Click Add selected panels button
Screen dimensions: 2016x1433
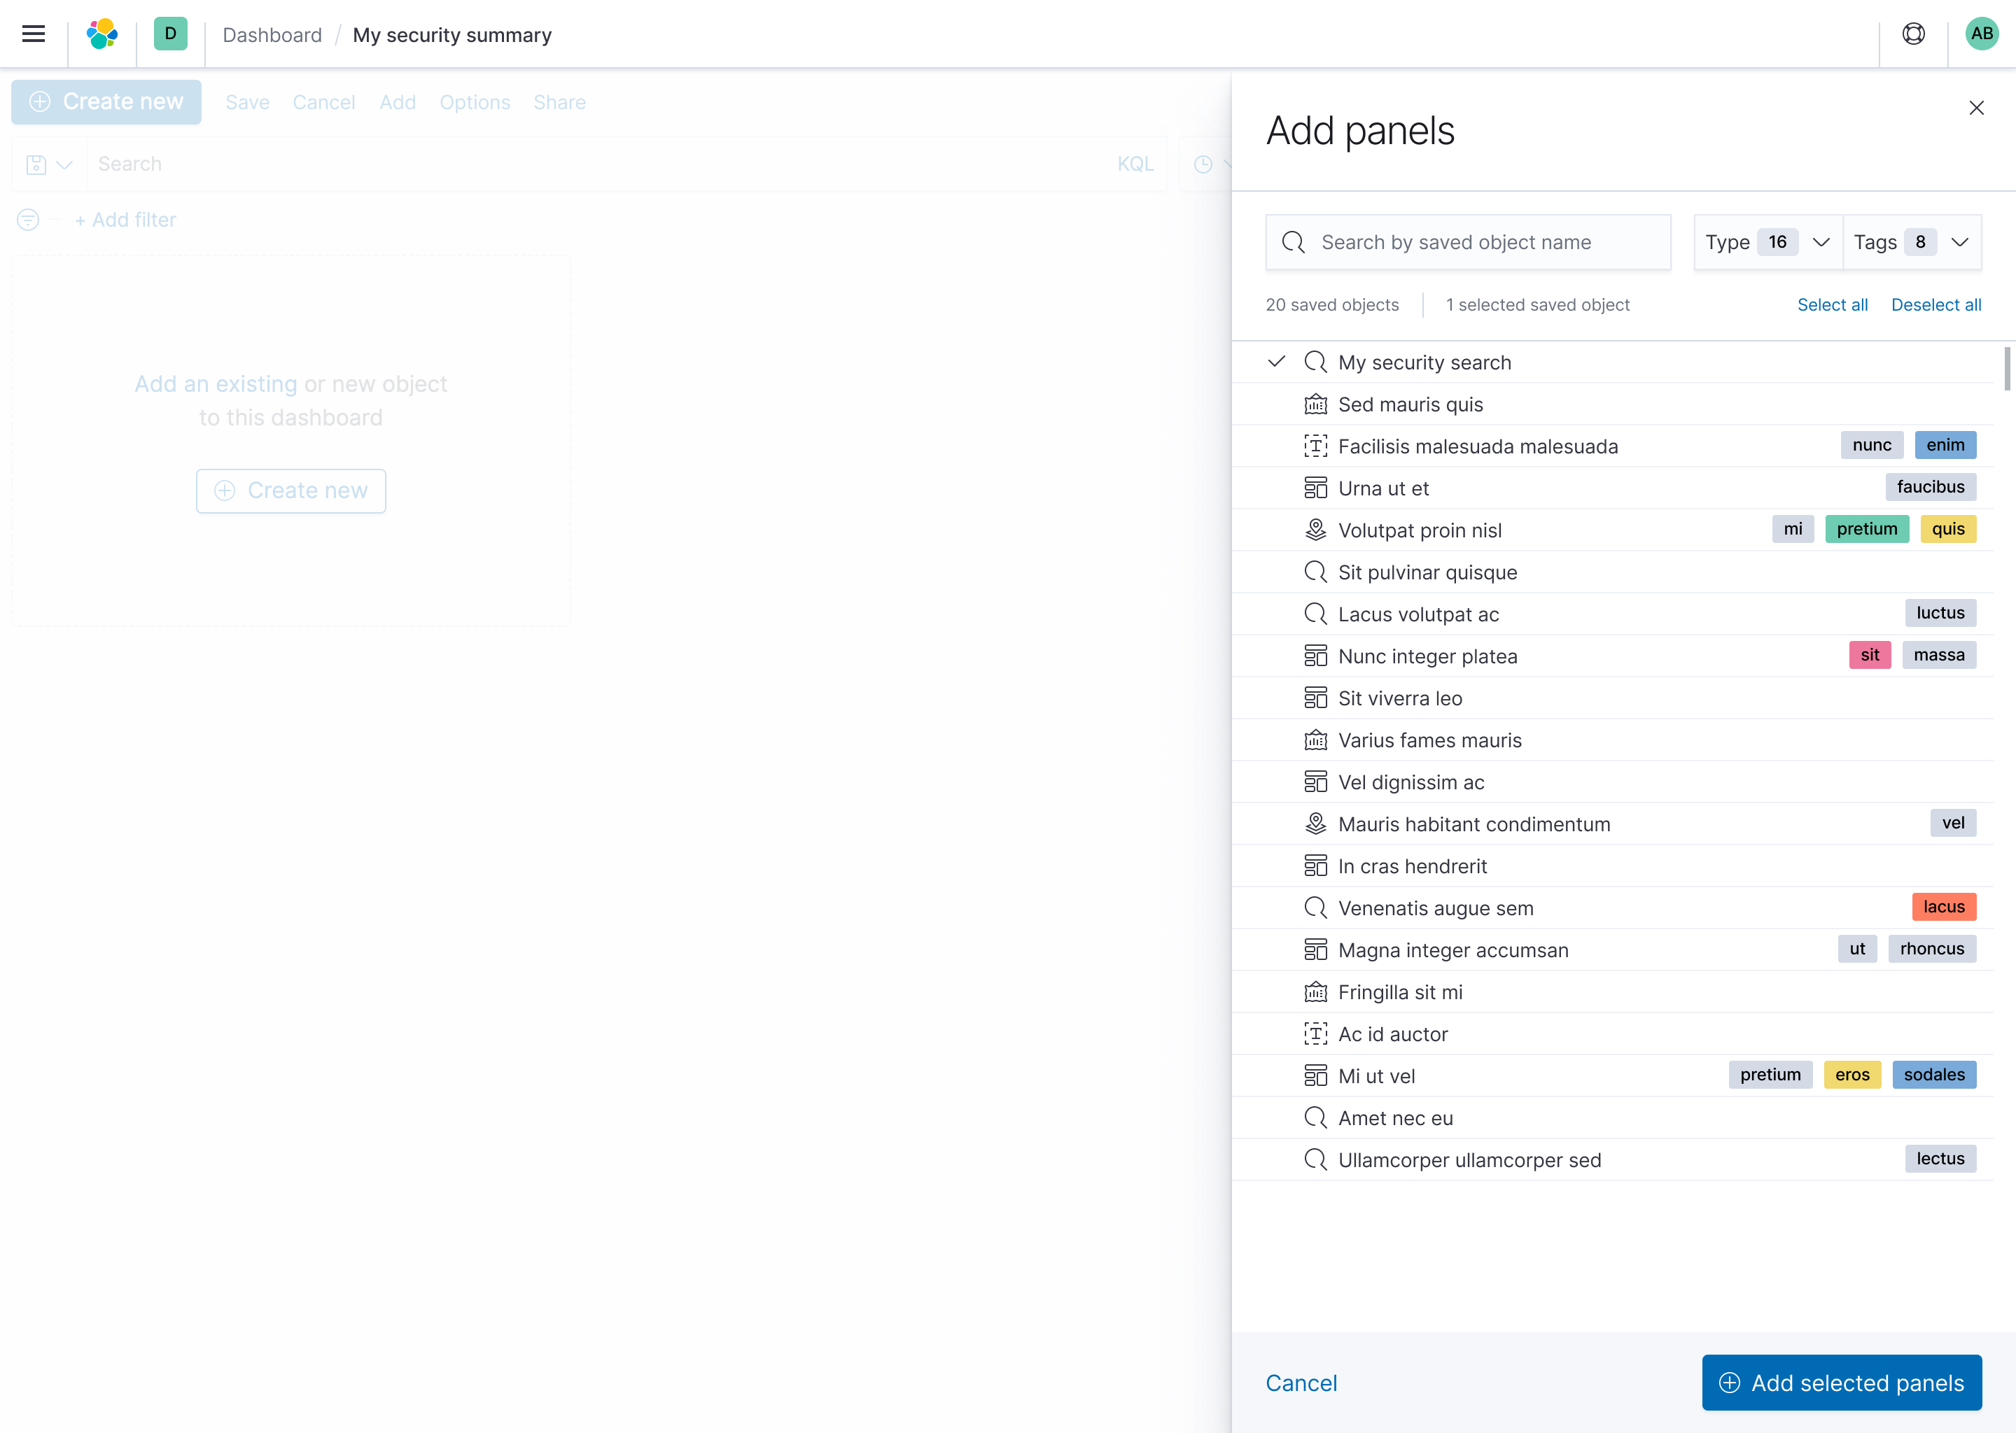click(x=1841, y=1383)
